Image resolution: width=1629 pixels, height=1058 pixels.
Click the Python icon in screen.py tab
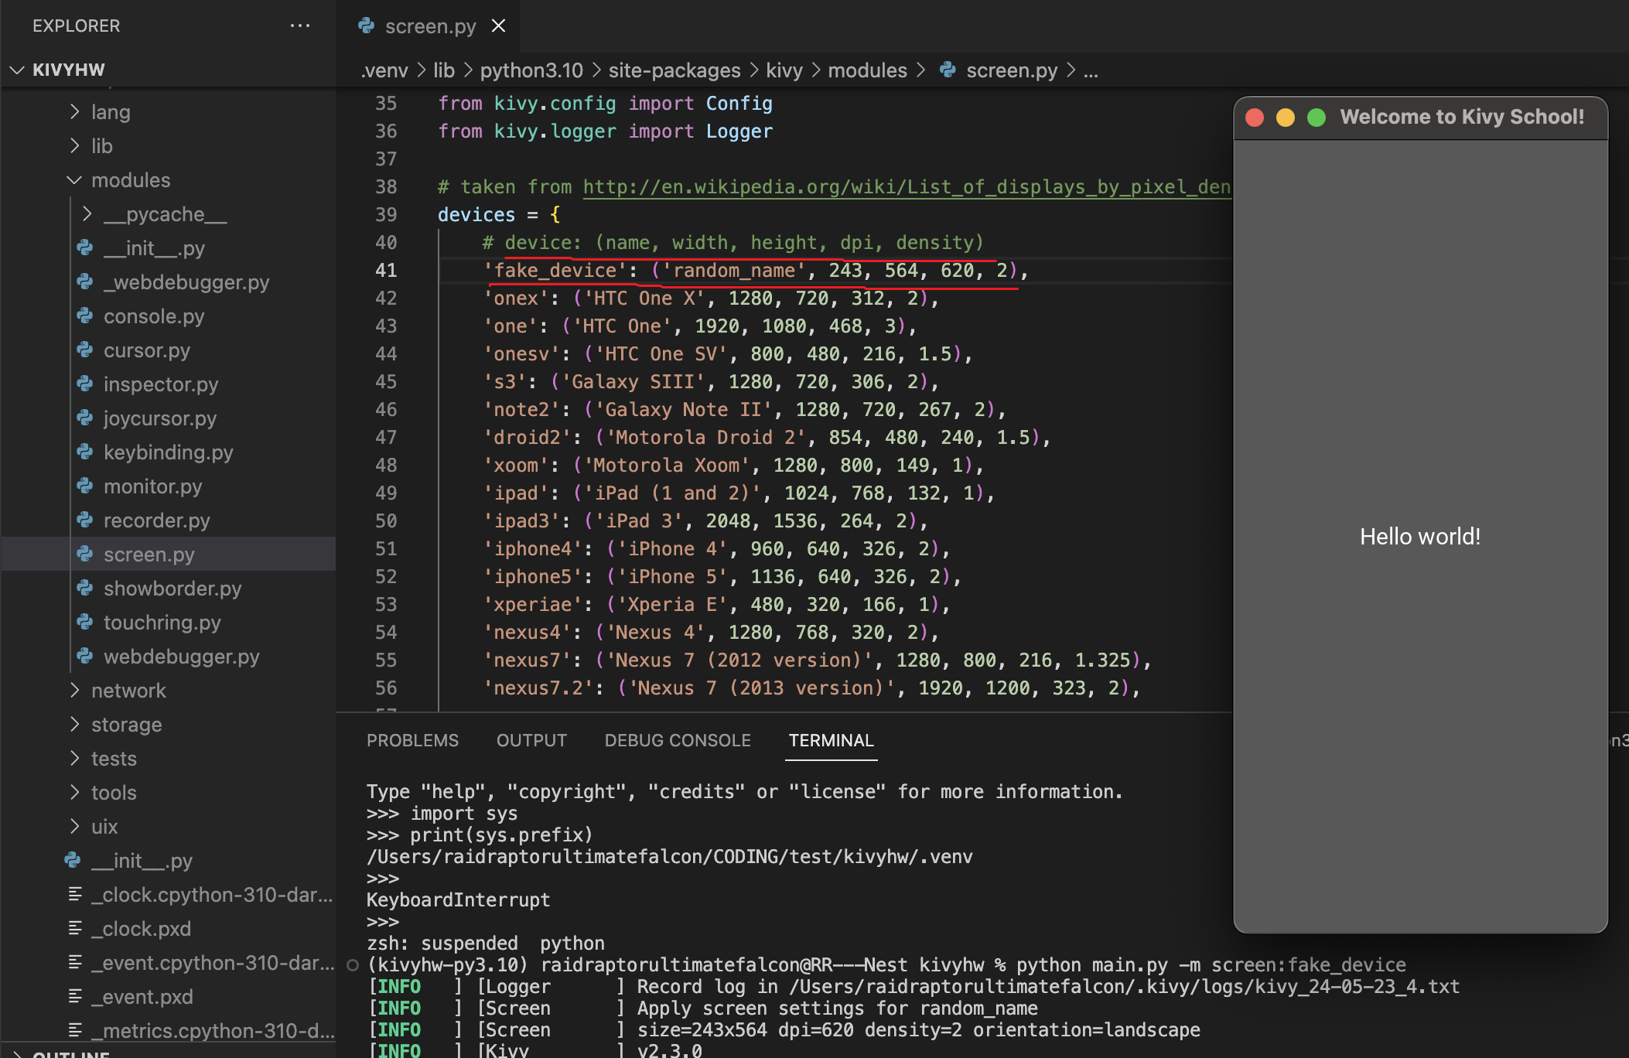pos(367,26)
